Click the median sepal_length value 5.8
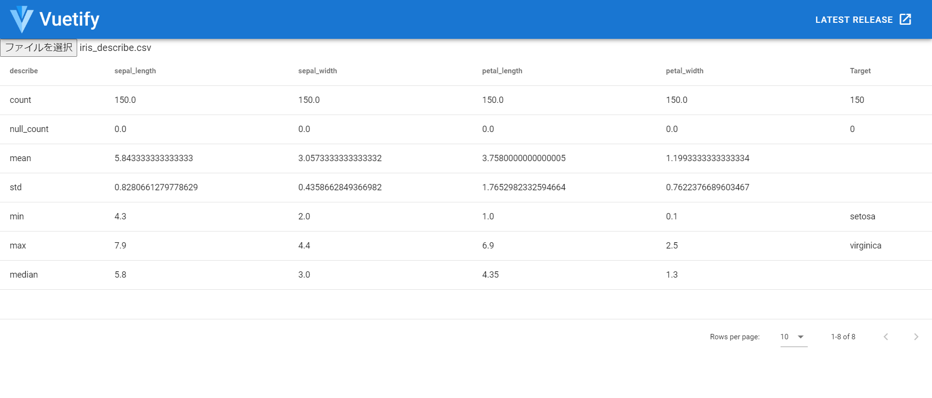 [120, 275]
